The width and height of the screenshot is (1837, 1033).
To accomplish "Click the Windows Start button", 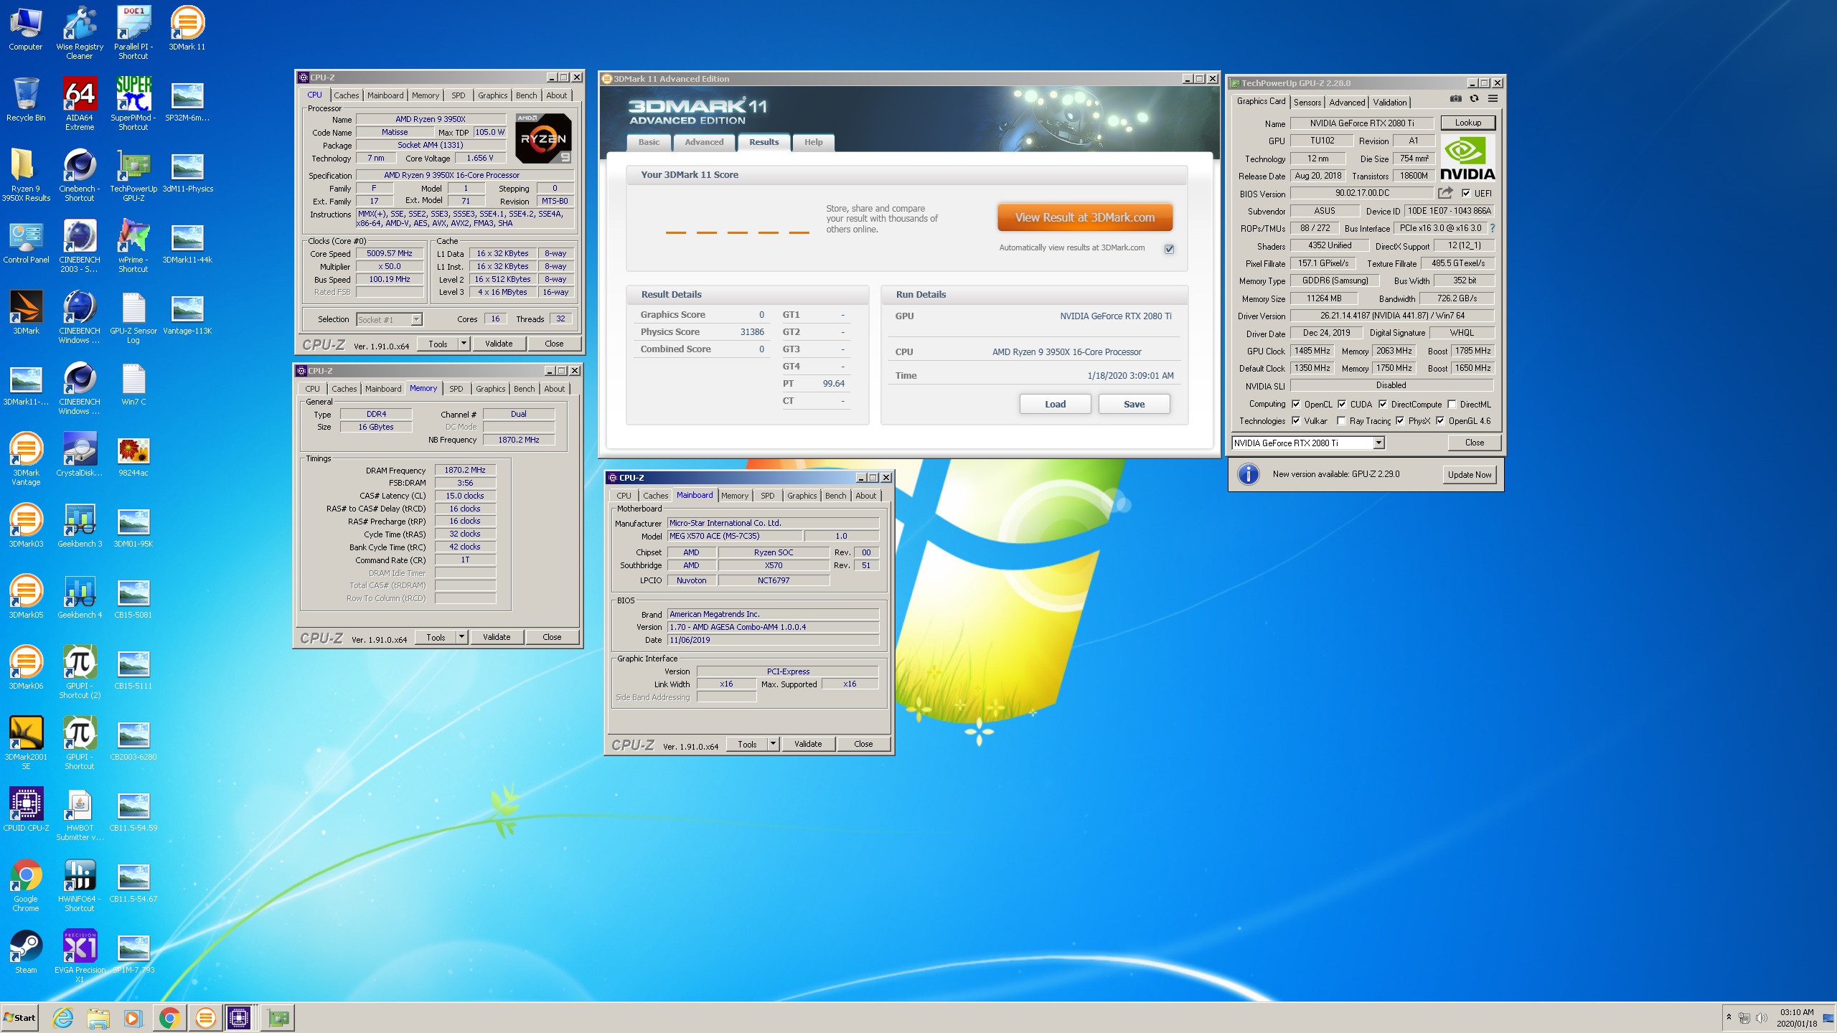I will pyautogui.click(x=20, y=1017).
